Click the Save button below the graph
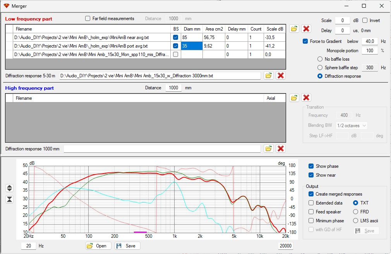 (127, 246)
